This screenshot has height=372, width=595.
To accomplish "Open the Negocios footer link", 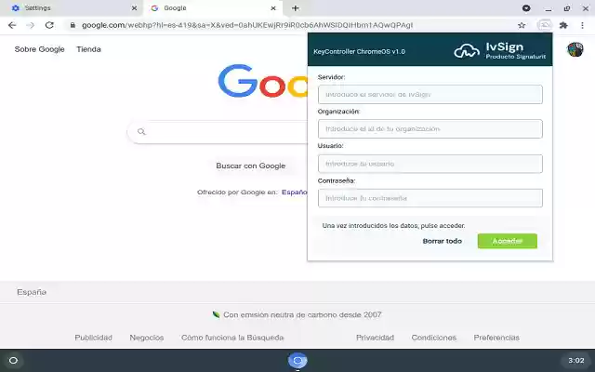I will click(147, 338).
